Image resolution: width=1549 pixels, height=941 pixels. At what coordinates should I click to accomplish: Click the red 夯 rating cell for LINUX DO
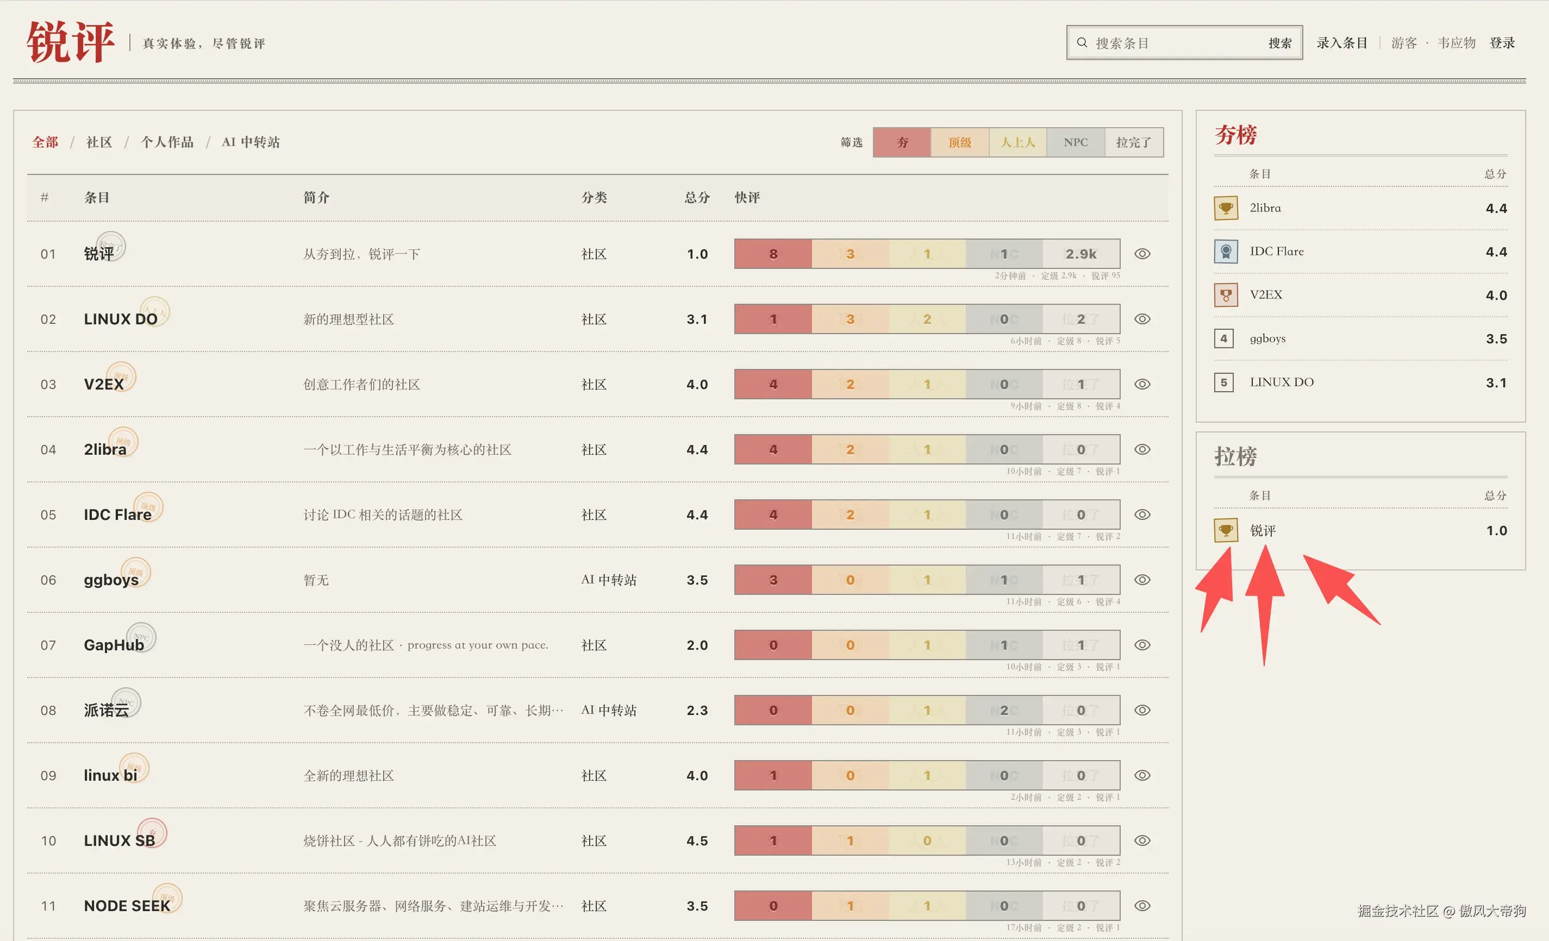773,319
